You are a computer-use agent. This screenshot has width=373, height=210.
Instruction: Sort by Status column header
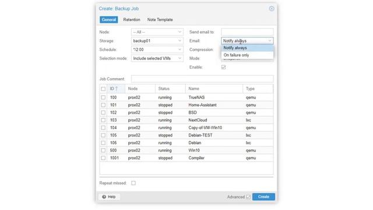170,89
